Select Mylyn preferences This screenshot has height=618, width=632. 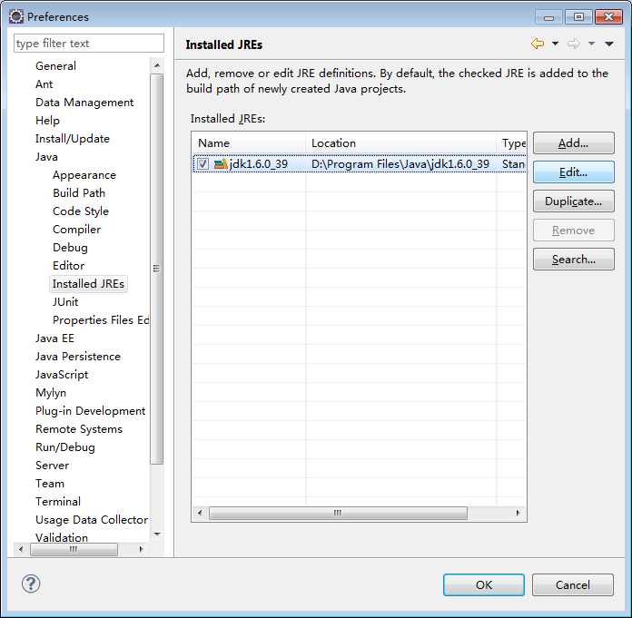point(51,392)
